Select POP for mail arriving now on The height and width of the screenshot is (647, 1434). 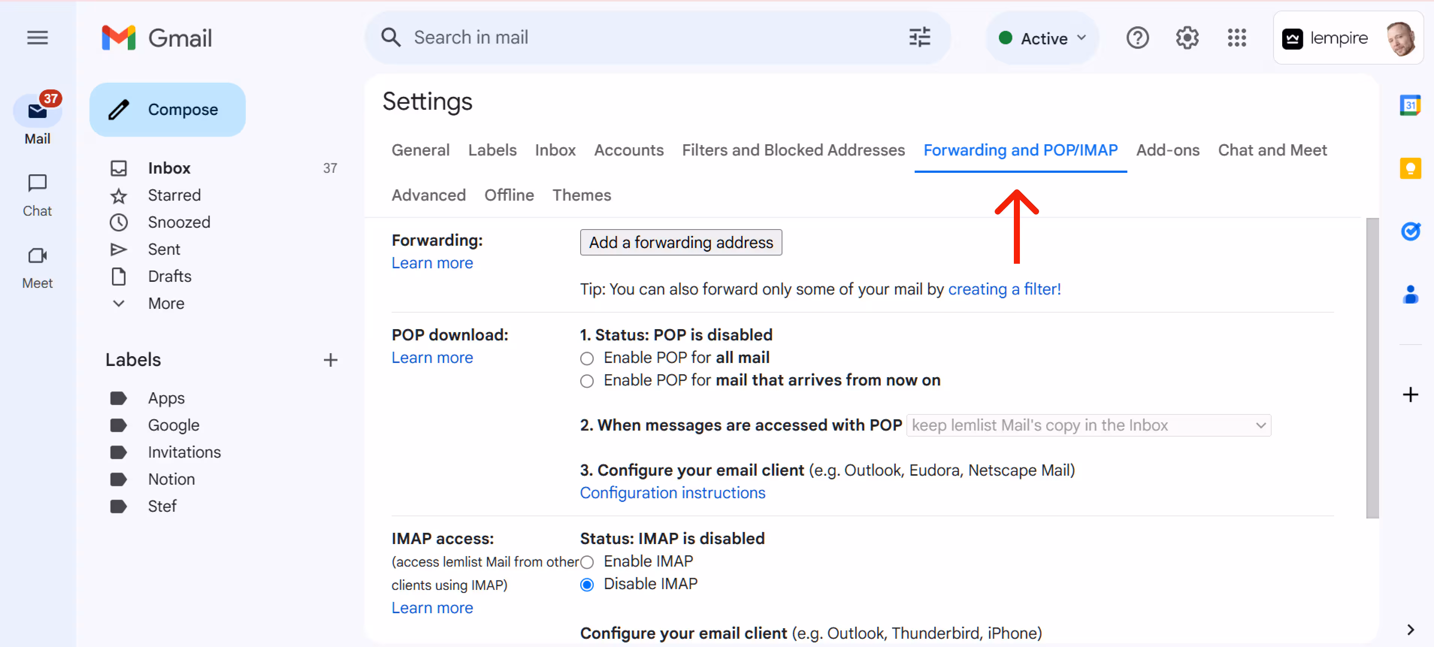tap(587, 381)
